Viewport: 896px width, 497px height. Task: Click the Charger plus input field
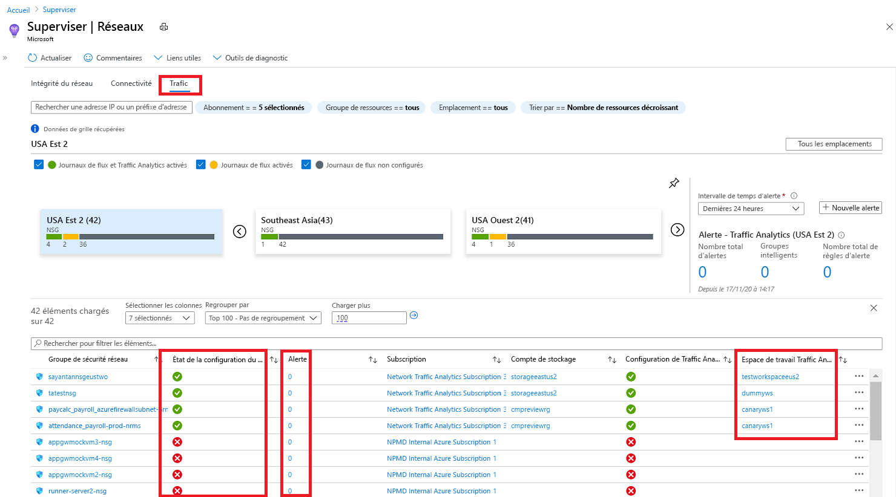(369, 318)
